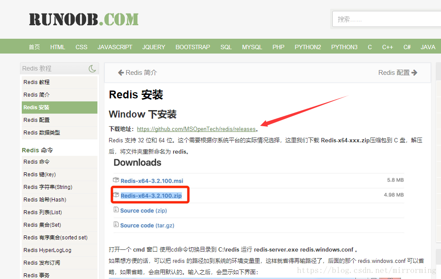Open sidebar item Redis 发布订阅
441x279 pixels.
pyautogui.click(x=59, y=262)
